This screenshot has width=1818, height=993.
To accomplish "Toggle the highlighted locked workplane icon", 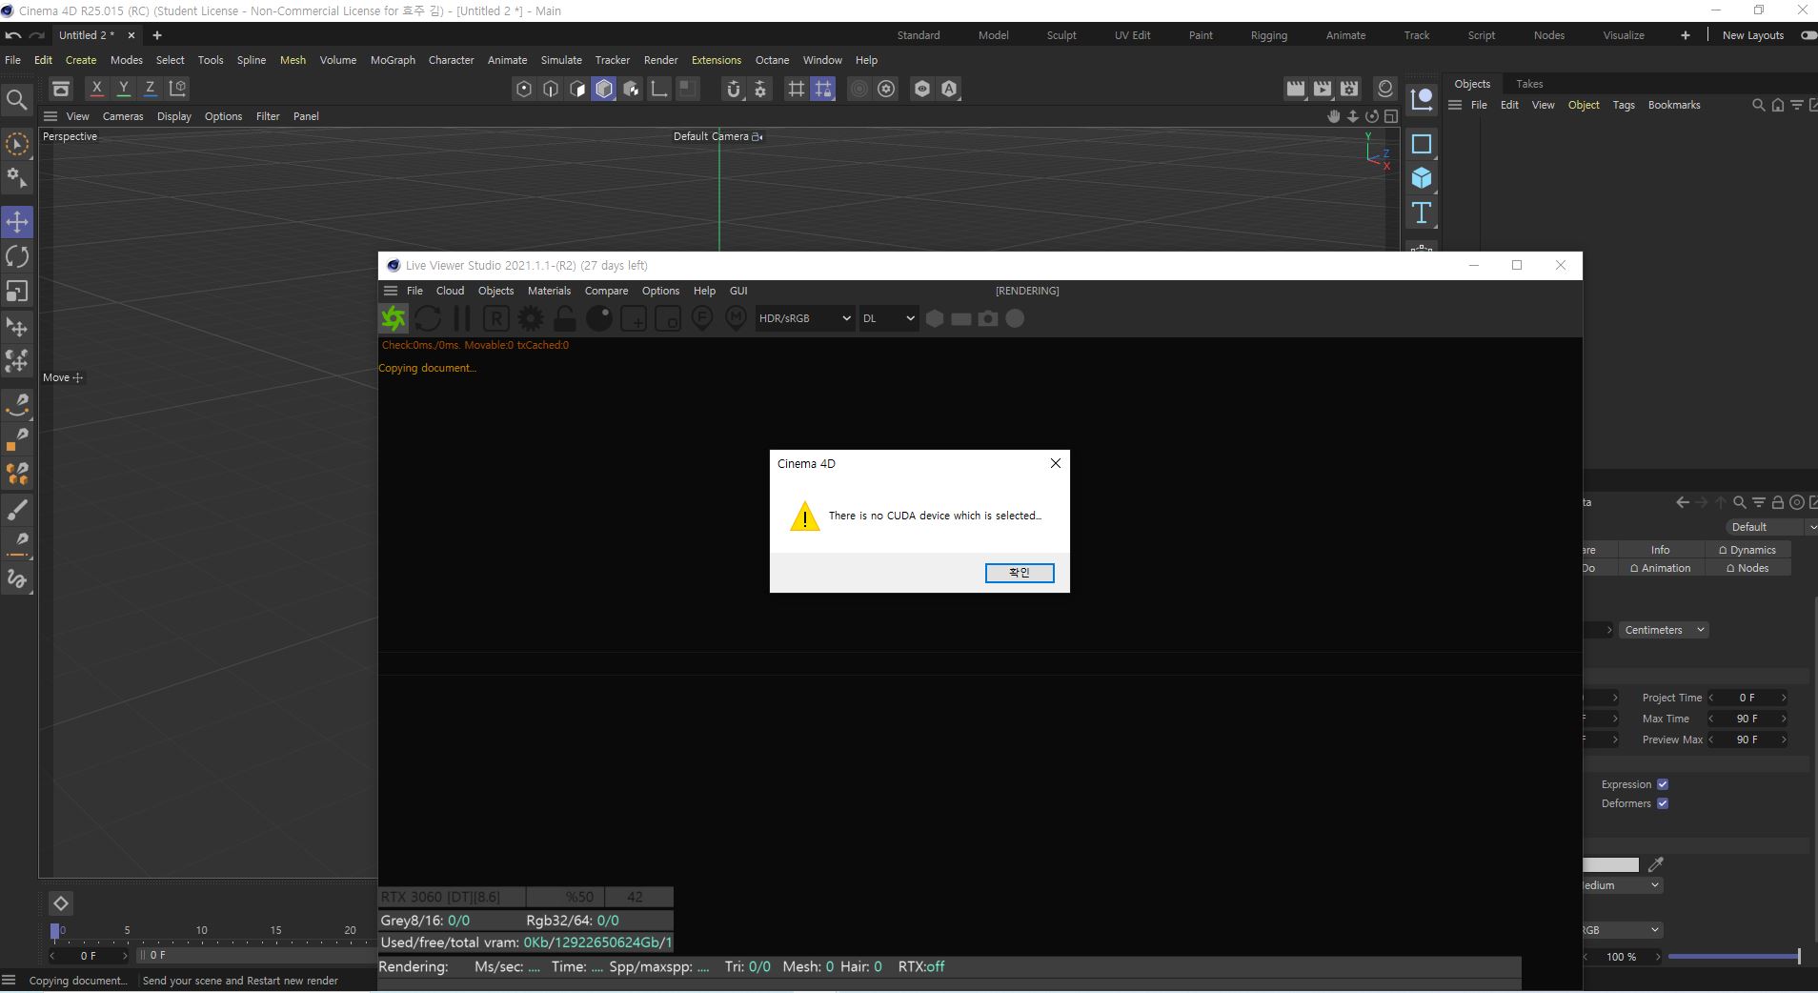I will pos(823,89).
